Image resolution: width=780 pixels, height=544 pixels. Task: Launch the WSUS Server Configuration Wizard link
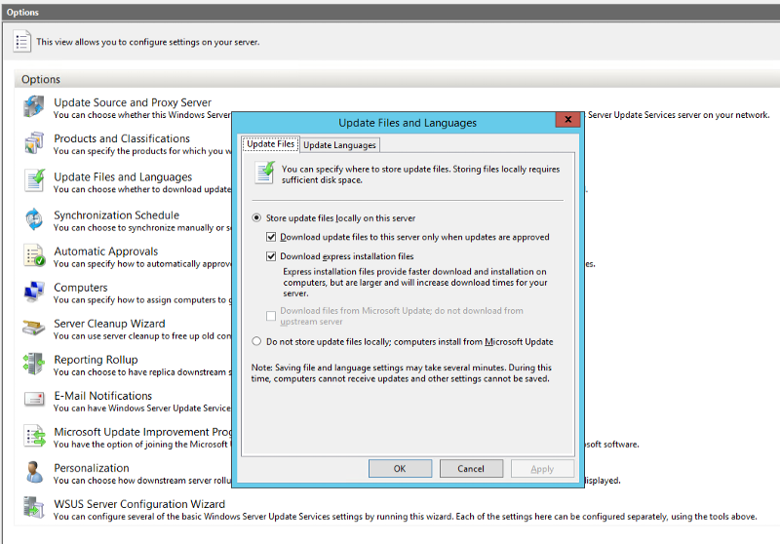[139, 504]
